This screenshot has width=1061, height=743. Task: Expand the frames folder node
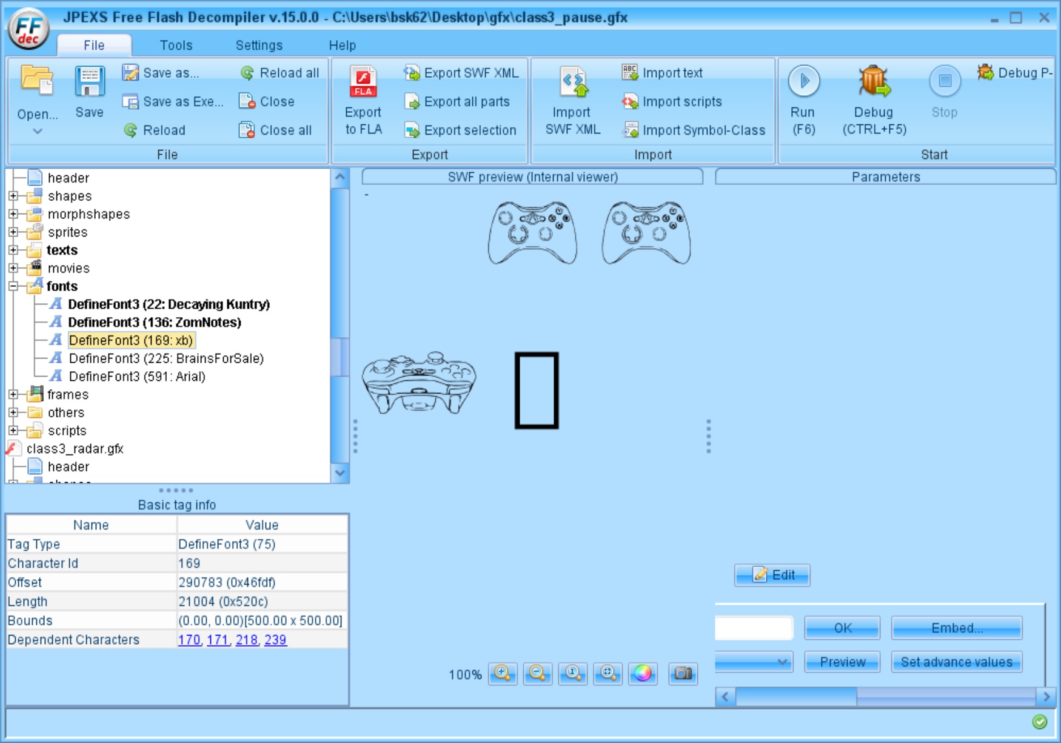[13, 394]
